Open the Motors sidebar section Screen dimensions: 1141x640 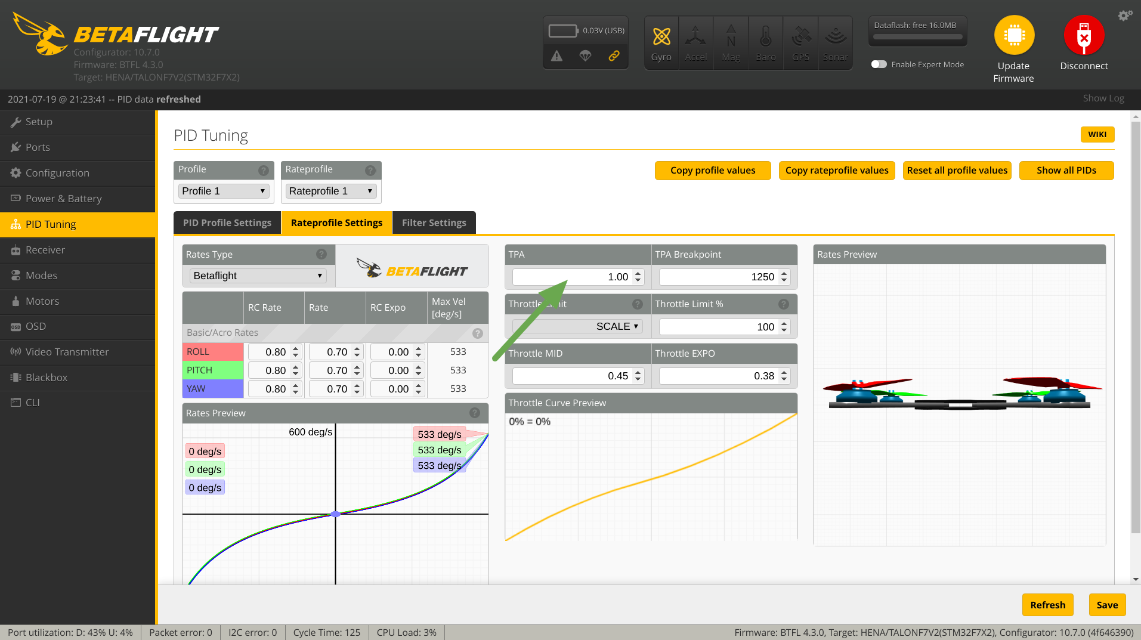click(42, 301)
